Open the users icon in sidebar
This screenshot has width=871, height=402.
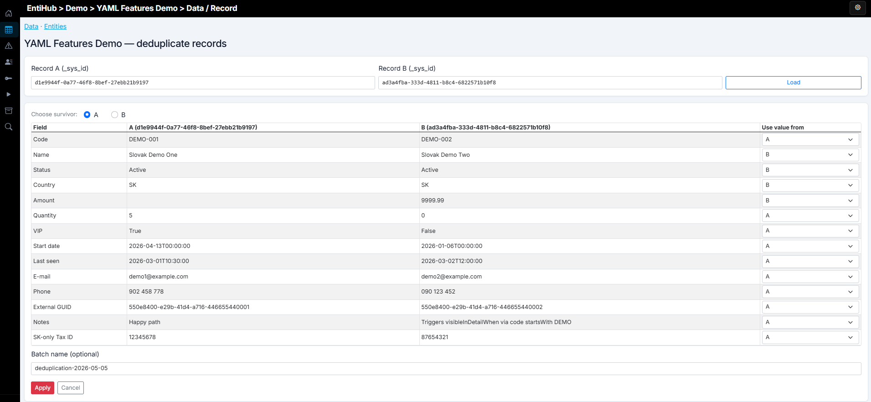9,62
